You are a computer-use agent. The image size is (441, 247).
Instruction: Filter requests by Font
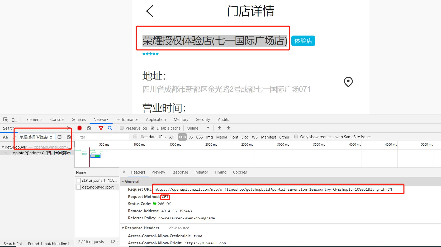234,137
